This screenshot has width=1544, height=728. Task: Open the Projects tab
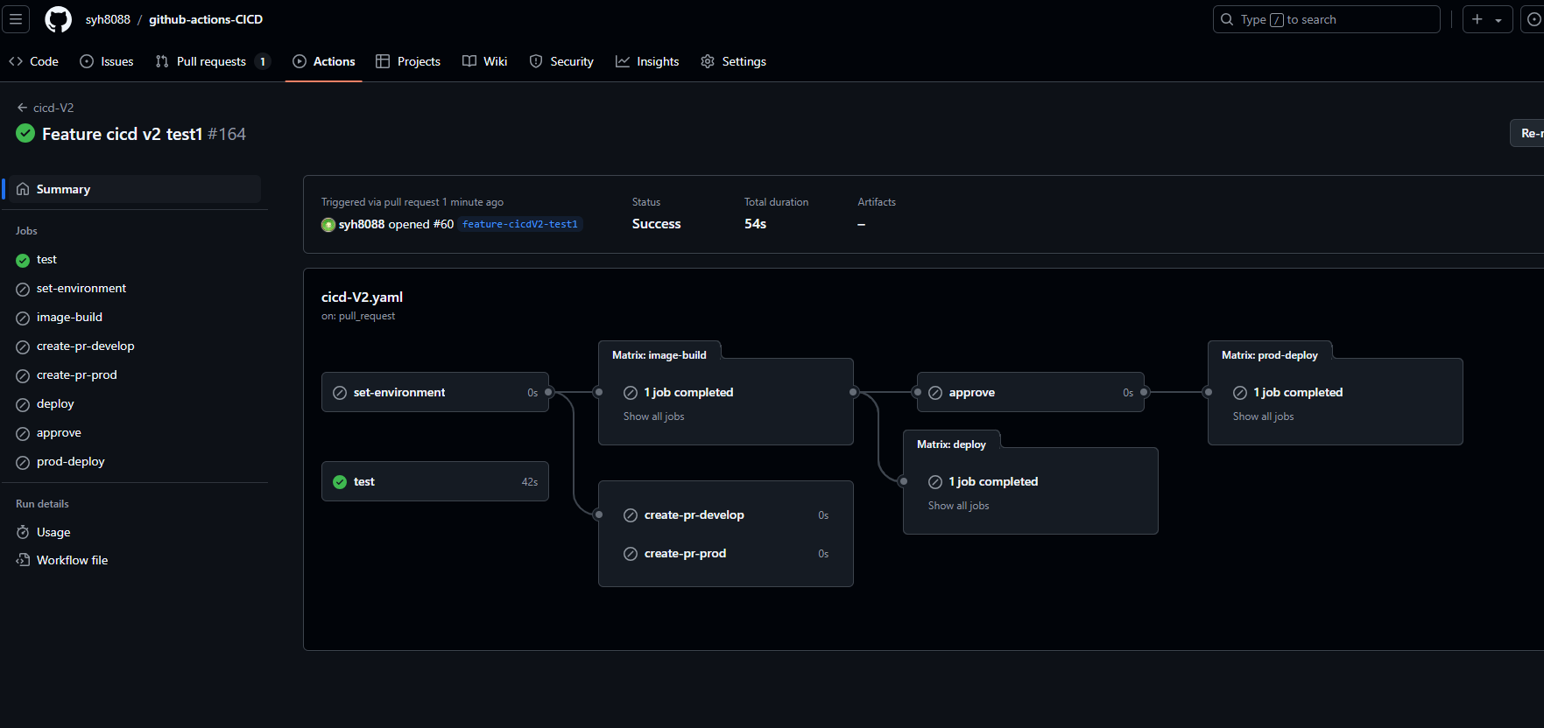click(x=408, y=61)
